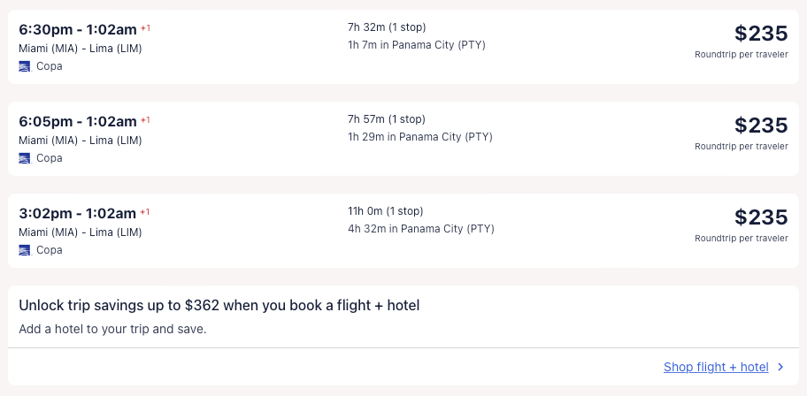The image size is (807, 396).
Task: Click the 11h 0m (1 stop) duration
Action: point(386,211)
